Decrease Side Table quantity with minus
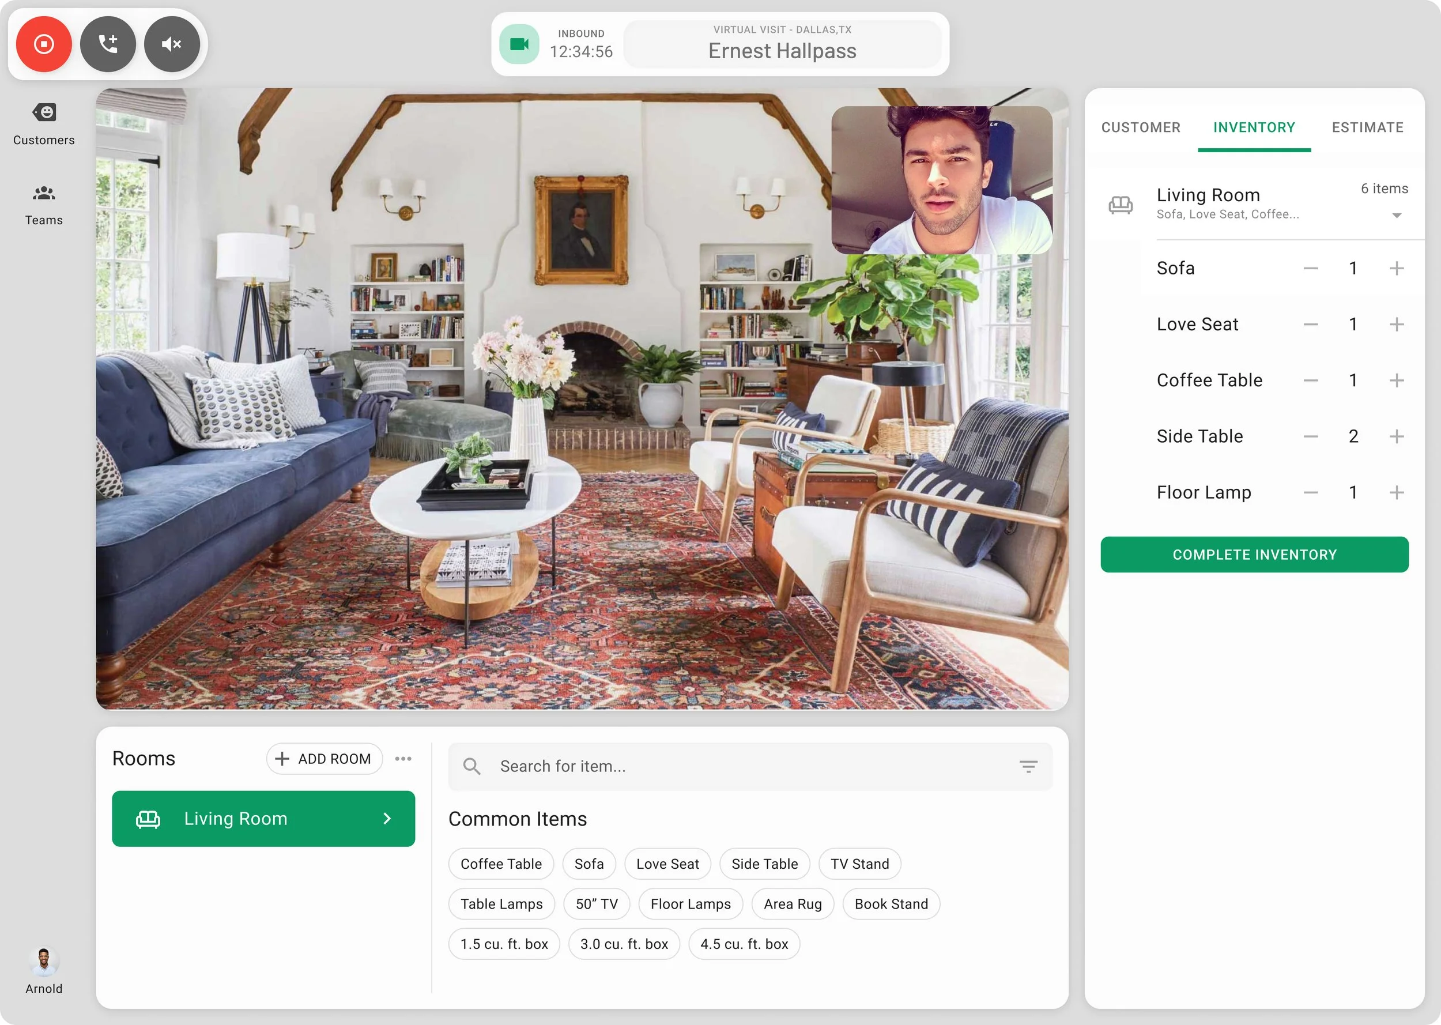This screenshot has width=1441, height=1025. pos(1310,436)
